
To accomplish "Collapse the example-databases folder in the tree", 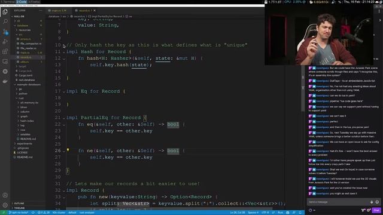I will (x=29, y=85).
